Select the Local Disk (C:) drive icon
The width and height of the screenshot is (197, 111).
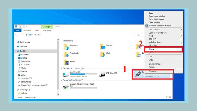coord(66,74)
